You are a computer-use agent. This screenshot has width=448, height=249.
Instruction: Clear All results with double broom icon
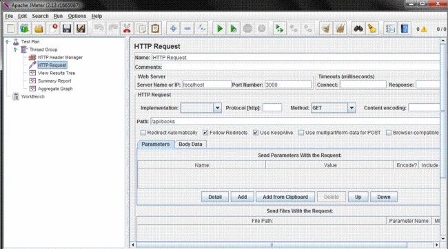pos(340,28)
